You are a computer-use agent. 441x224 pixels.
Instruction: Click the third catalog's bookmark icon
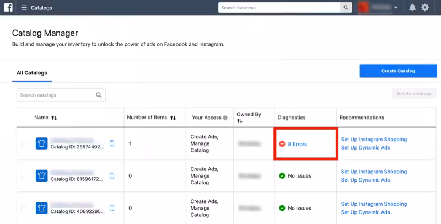[x=111, y=208]
